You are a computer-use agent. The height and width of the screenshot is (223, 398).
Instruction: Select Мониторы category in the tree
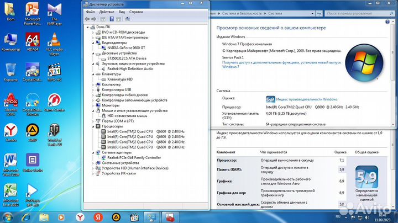pos(111,105)
